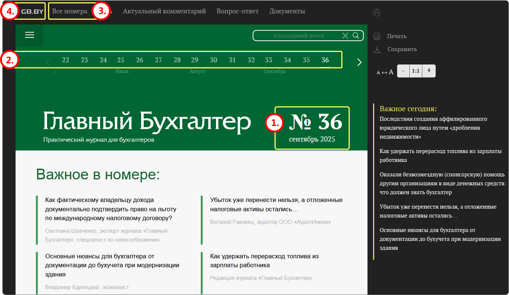Image resolution: width=509 pixels, height=295 pixels.
Task: Open the "Документы" section
Action: pos(287,11)
